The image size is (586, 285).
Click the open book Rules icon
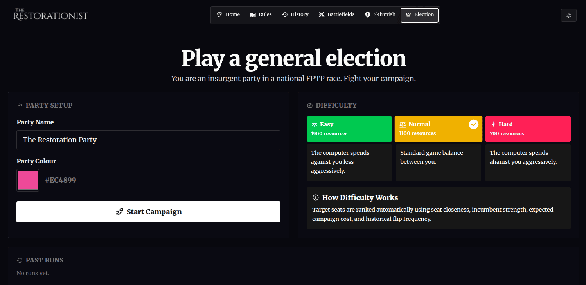[x=252, y=14]
